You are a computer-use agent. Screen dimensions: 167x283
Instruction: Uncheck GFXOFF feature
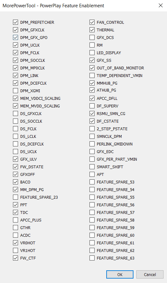click(15, 174)
